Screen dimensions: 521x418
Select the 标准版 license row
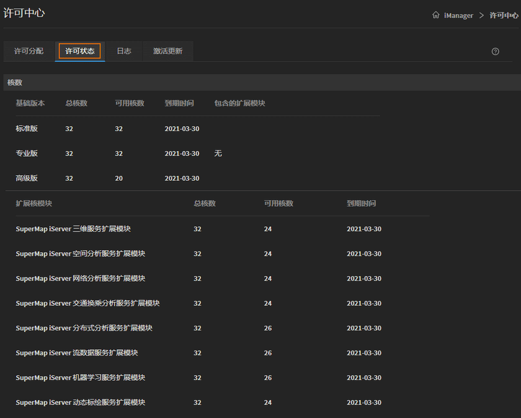(x=26, y=128)
